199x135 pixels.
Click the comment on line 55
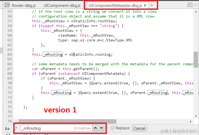tap(94, 12)
